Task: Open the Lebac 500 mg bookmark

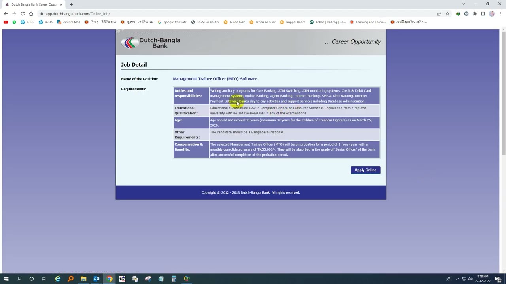Action: tap(328, 22)
